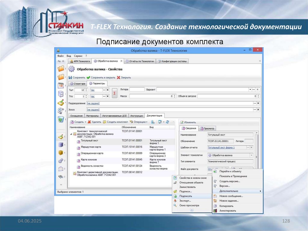
Task: Click the Час unit link for Тшт
Action: coord(92,90)
